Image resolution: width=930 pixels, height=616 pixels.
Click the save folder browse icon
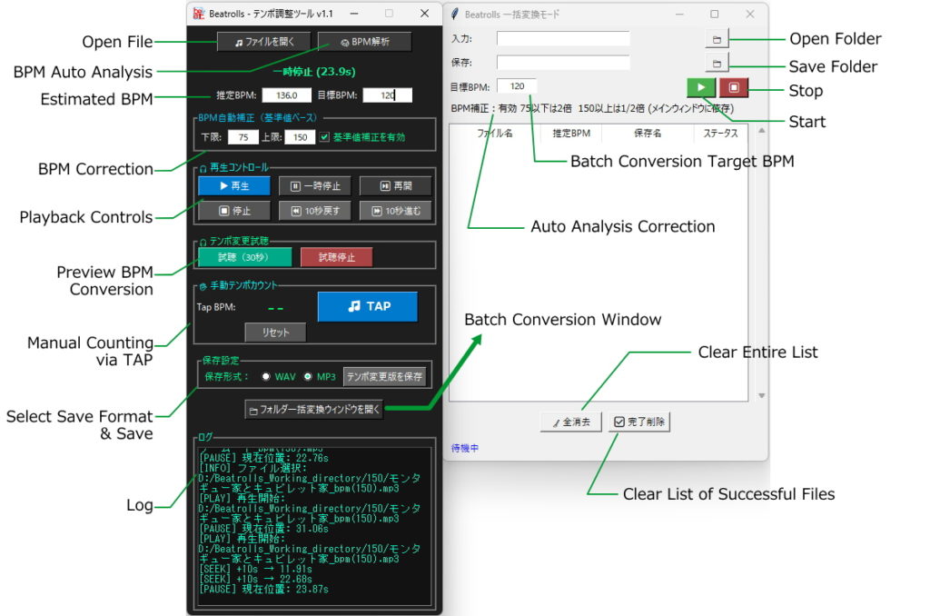[x=717, y=64]
